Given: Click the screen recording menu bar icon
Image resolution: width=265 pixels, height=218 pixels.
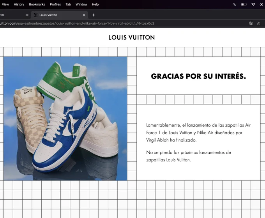Looking at the screenshot, I should click(261, 5).
